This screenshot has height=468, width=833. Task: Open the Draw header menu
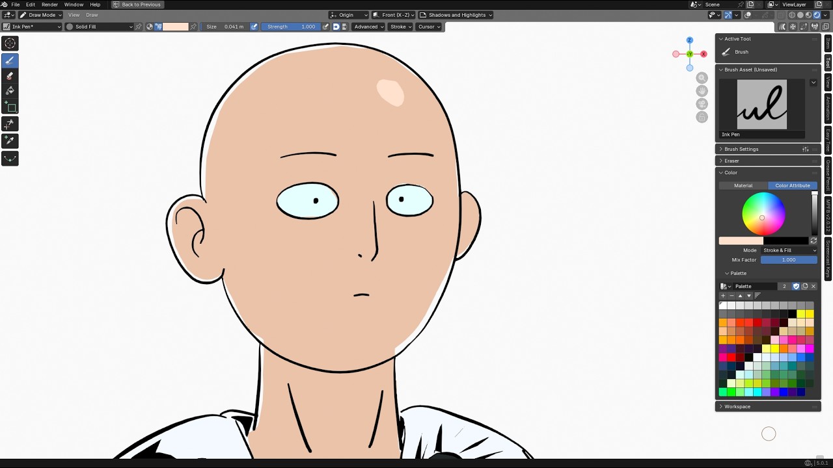point(92,15)
